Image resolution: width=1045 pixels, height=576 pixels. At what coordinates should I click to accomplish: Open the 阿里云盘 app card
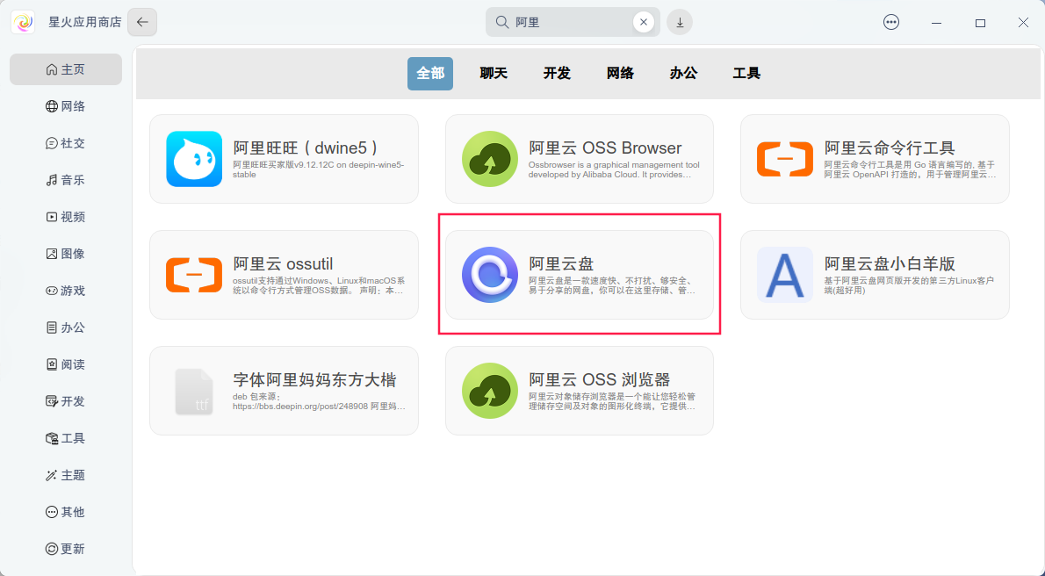(x=580, y=274)
